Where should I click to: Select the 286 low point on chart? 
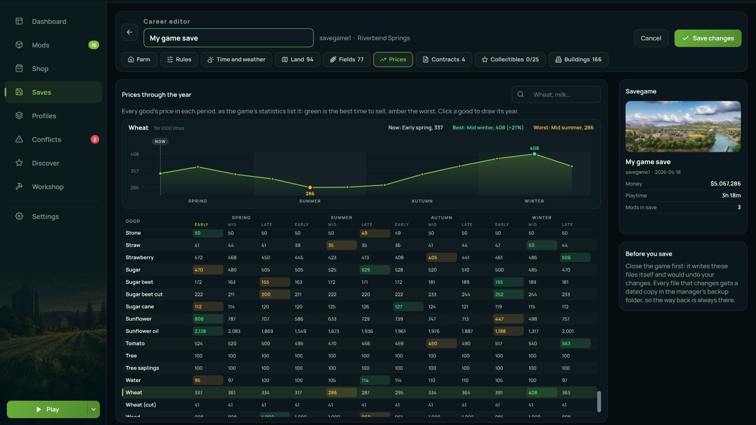click(310, 188)
